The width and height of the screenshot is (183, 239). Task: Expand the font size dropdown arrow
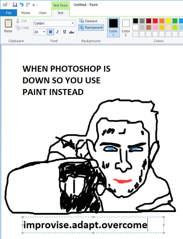coord(44,32)
